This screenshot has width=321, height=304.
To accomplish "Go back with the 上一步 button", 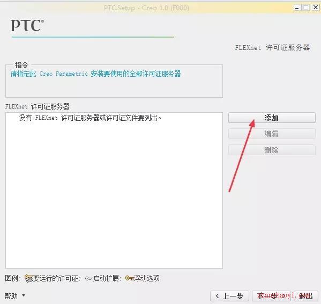I will click(229, 296).
